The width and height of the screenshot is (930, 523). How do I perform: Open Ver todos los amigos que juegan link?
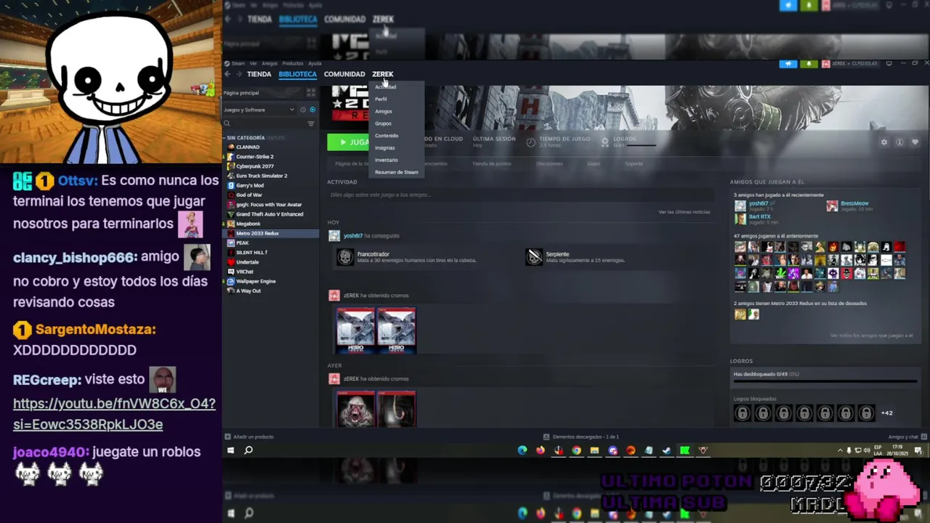pyautogui.click(x=871, y=336)
